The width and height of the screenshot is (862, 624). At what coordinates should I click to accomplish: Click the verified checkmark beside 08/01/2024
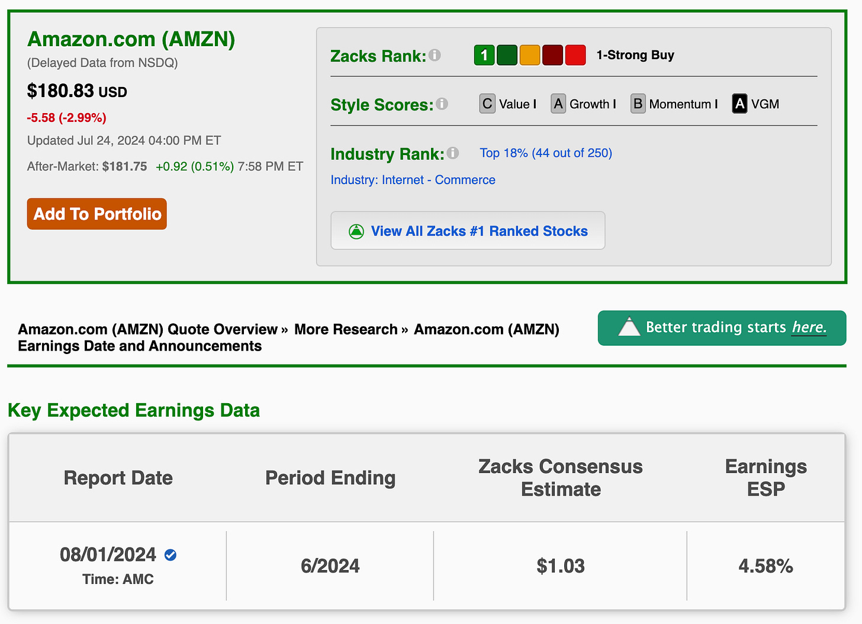(171, 555)
